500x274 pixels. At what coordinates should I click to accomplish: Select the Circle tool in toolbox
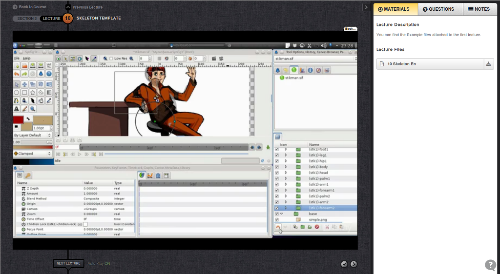coord(17,92)
